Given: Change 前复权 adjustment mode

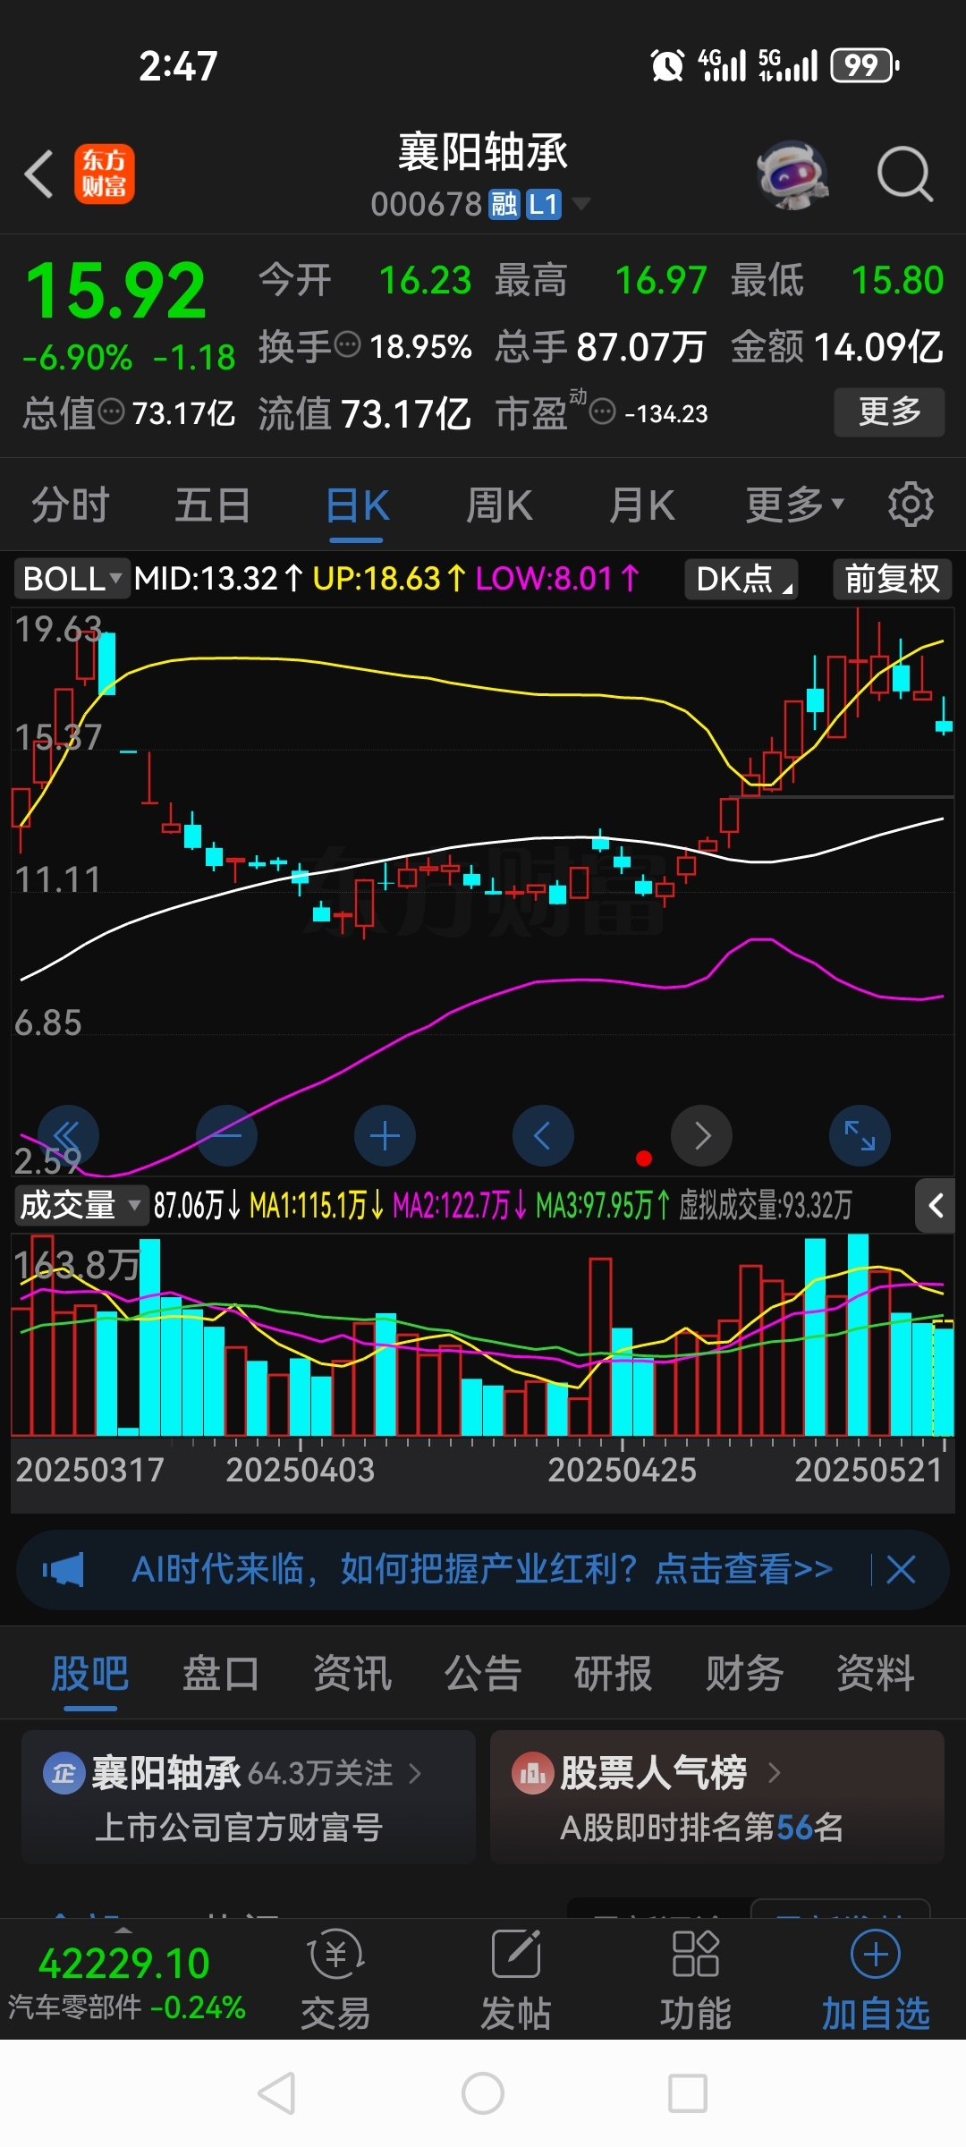Looking at the screenshot, I should point(892,579).
